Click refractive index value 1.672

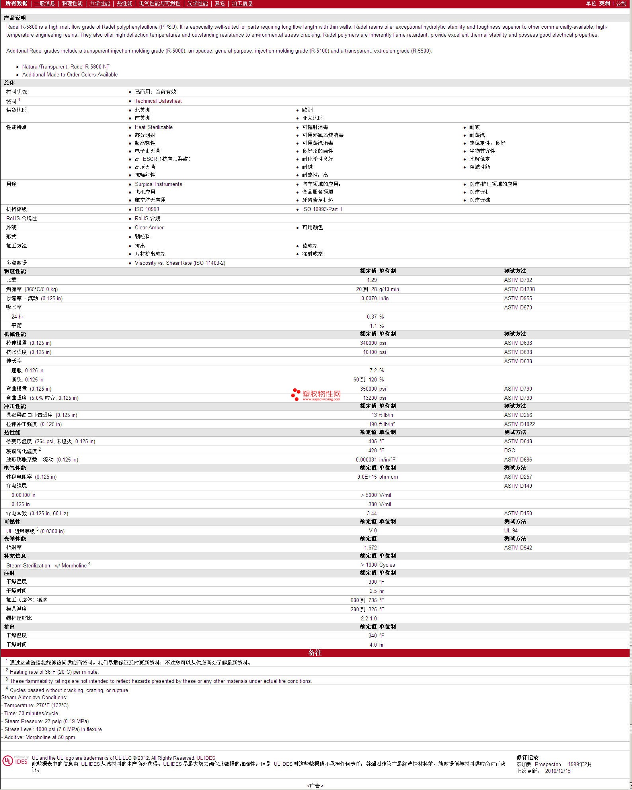371,548
